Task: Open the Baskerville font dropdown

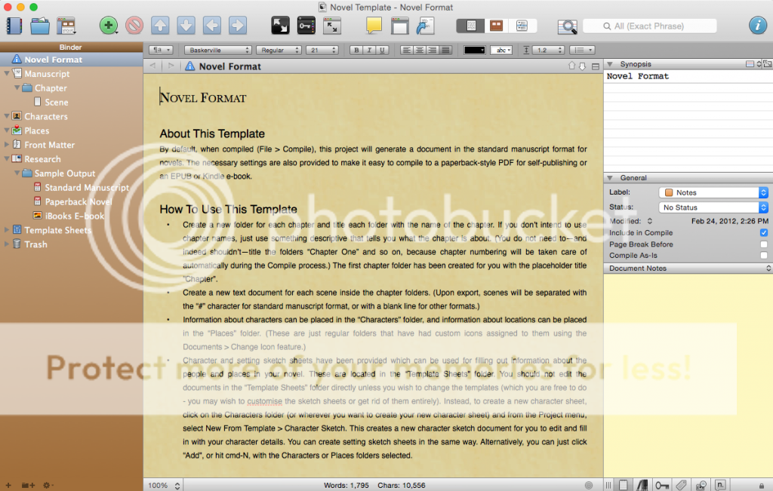Action: tap(217, 51)
